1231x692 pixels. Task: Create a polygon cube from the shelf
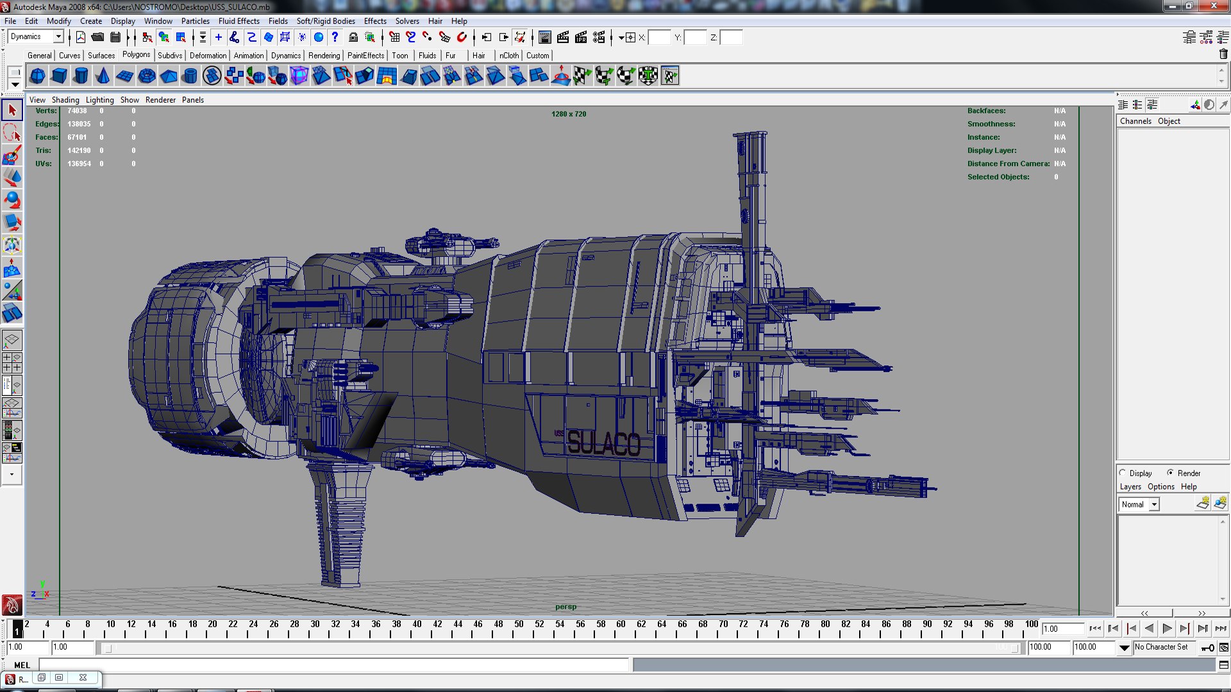click(59, 76)
